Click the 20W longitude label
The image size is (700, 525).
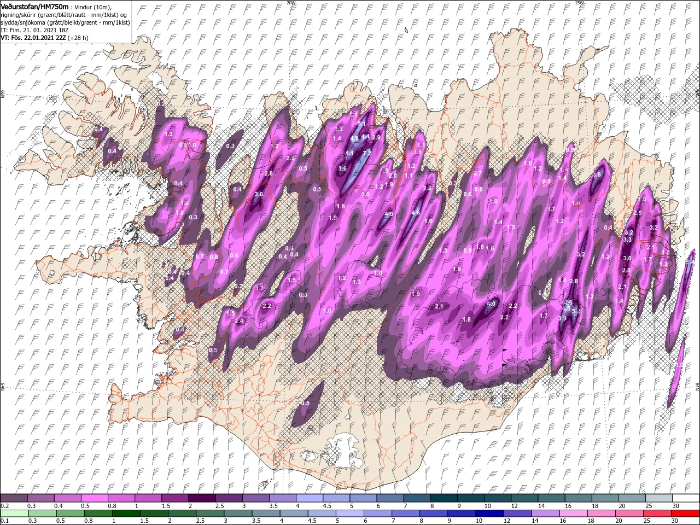pos(290,3)
